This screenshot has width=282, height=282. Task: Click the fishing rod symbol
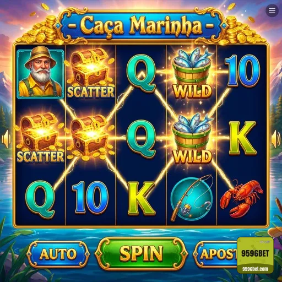pyautogui.click(x=192, y=198)
